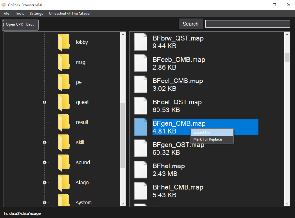Expand the stage folder node
This screenshot has height=218, width=295.
coord(44,183)
